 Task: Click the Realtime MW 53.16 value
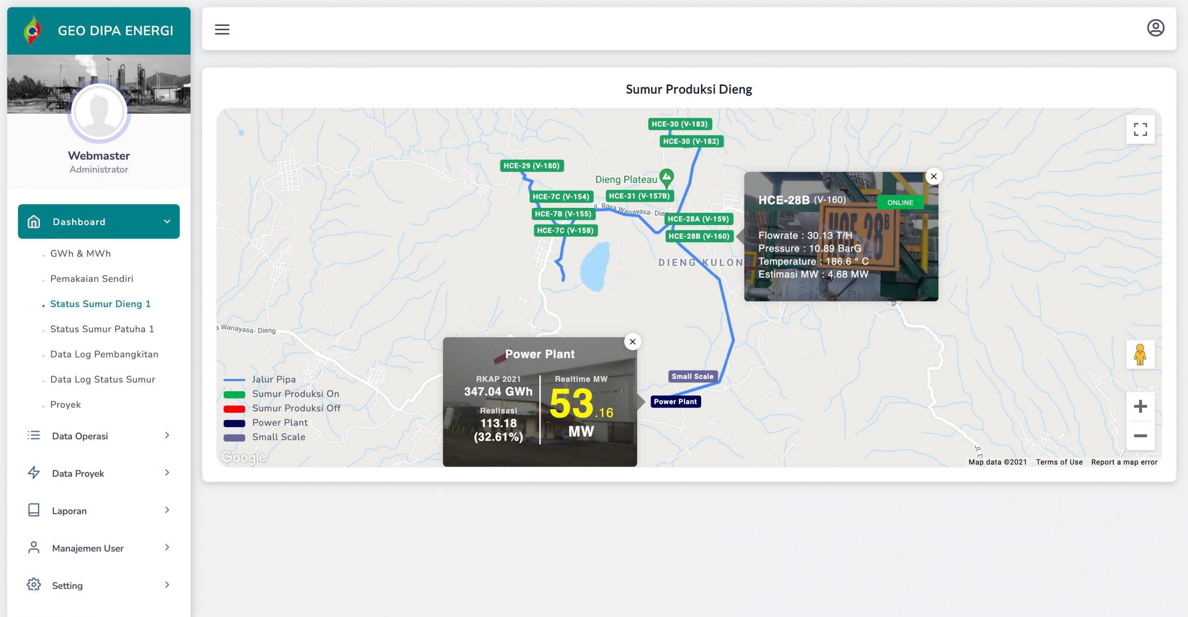tap(581, 404)
